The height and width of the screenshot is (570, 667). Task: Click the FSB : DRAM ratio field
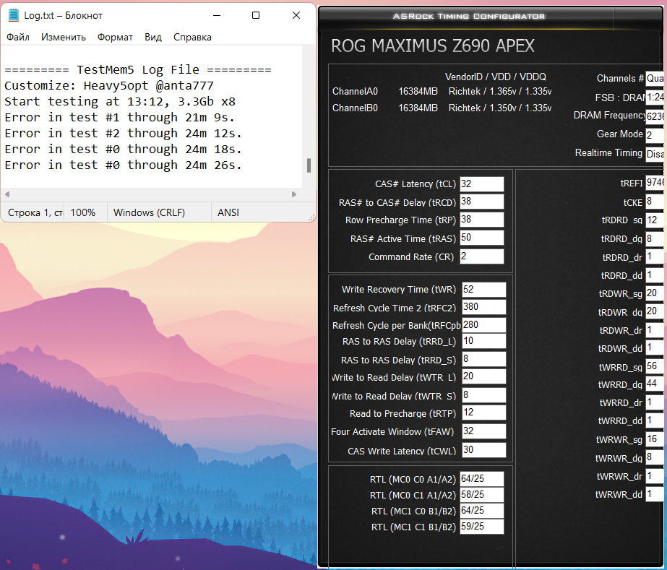click(655, 98)
